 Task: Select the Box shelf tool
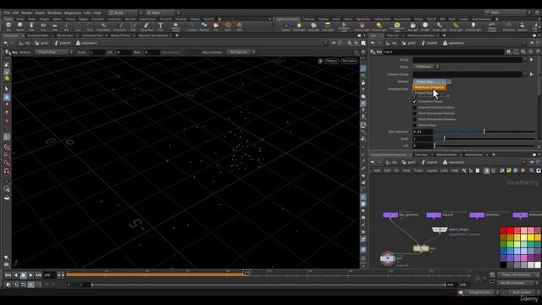pos(8,26)
